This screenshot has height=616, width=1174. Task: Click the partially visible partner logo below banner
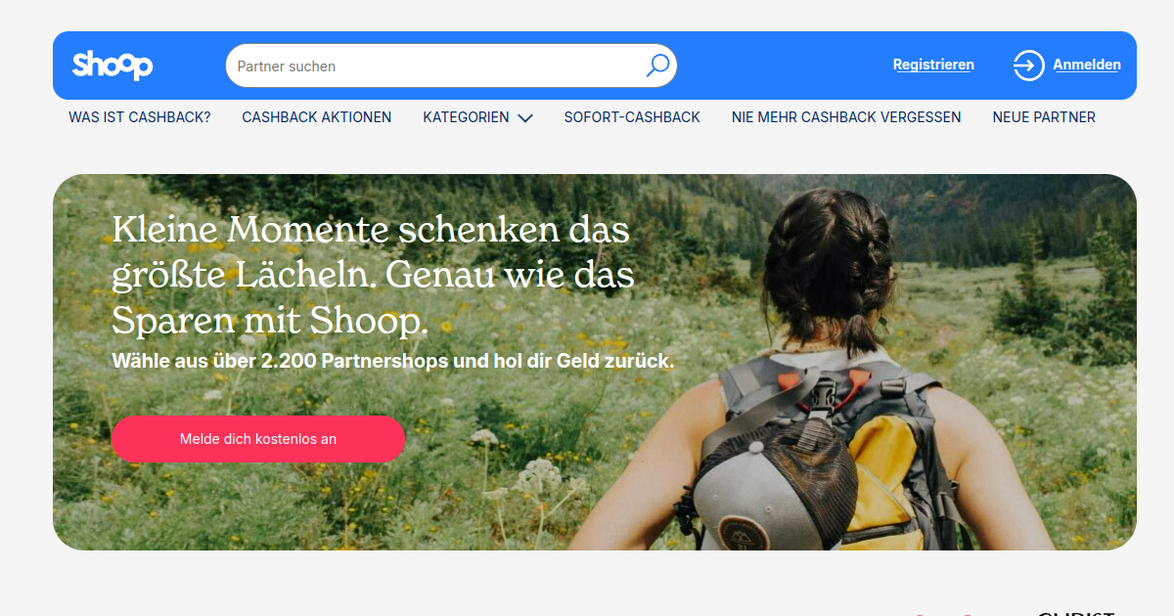tap(1076, 612)
